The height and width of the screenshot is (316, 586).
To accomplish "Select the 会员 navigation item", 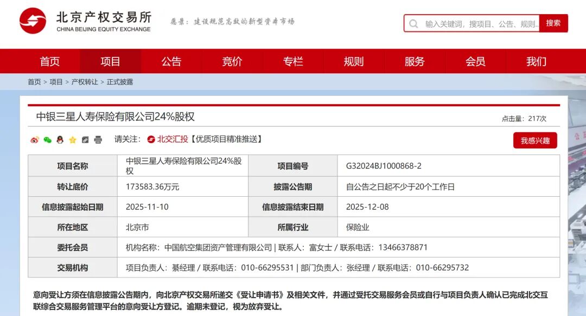I will coord(475,61).
